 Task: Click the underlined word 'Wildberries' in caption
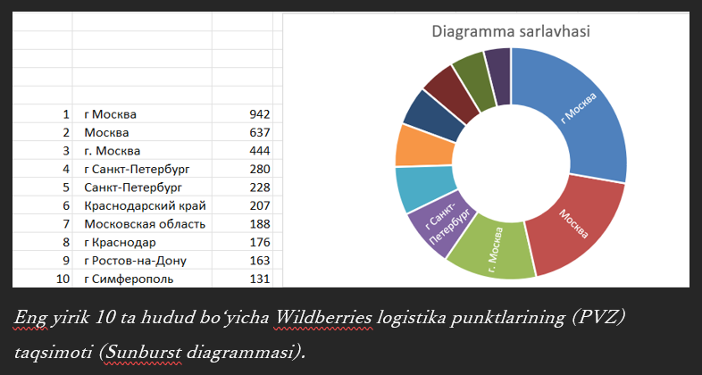point(322,317)
